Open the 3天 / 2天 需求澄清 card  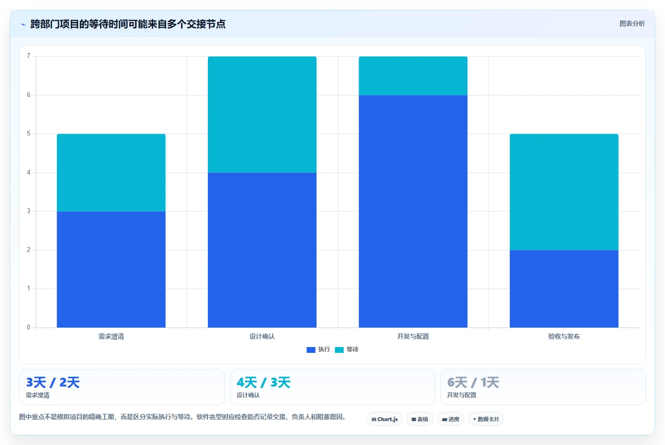(122, 387)
